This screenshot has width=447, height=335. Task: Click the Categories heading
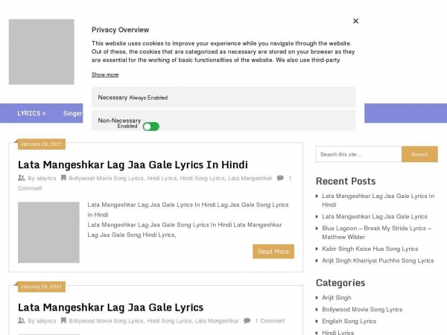(x=340, y=283)
